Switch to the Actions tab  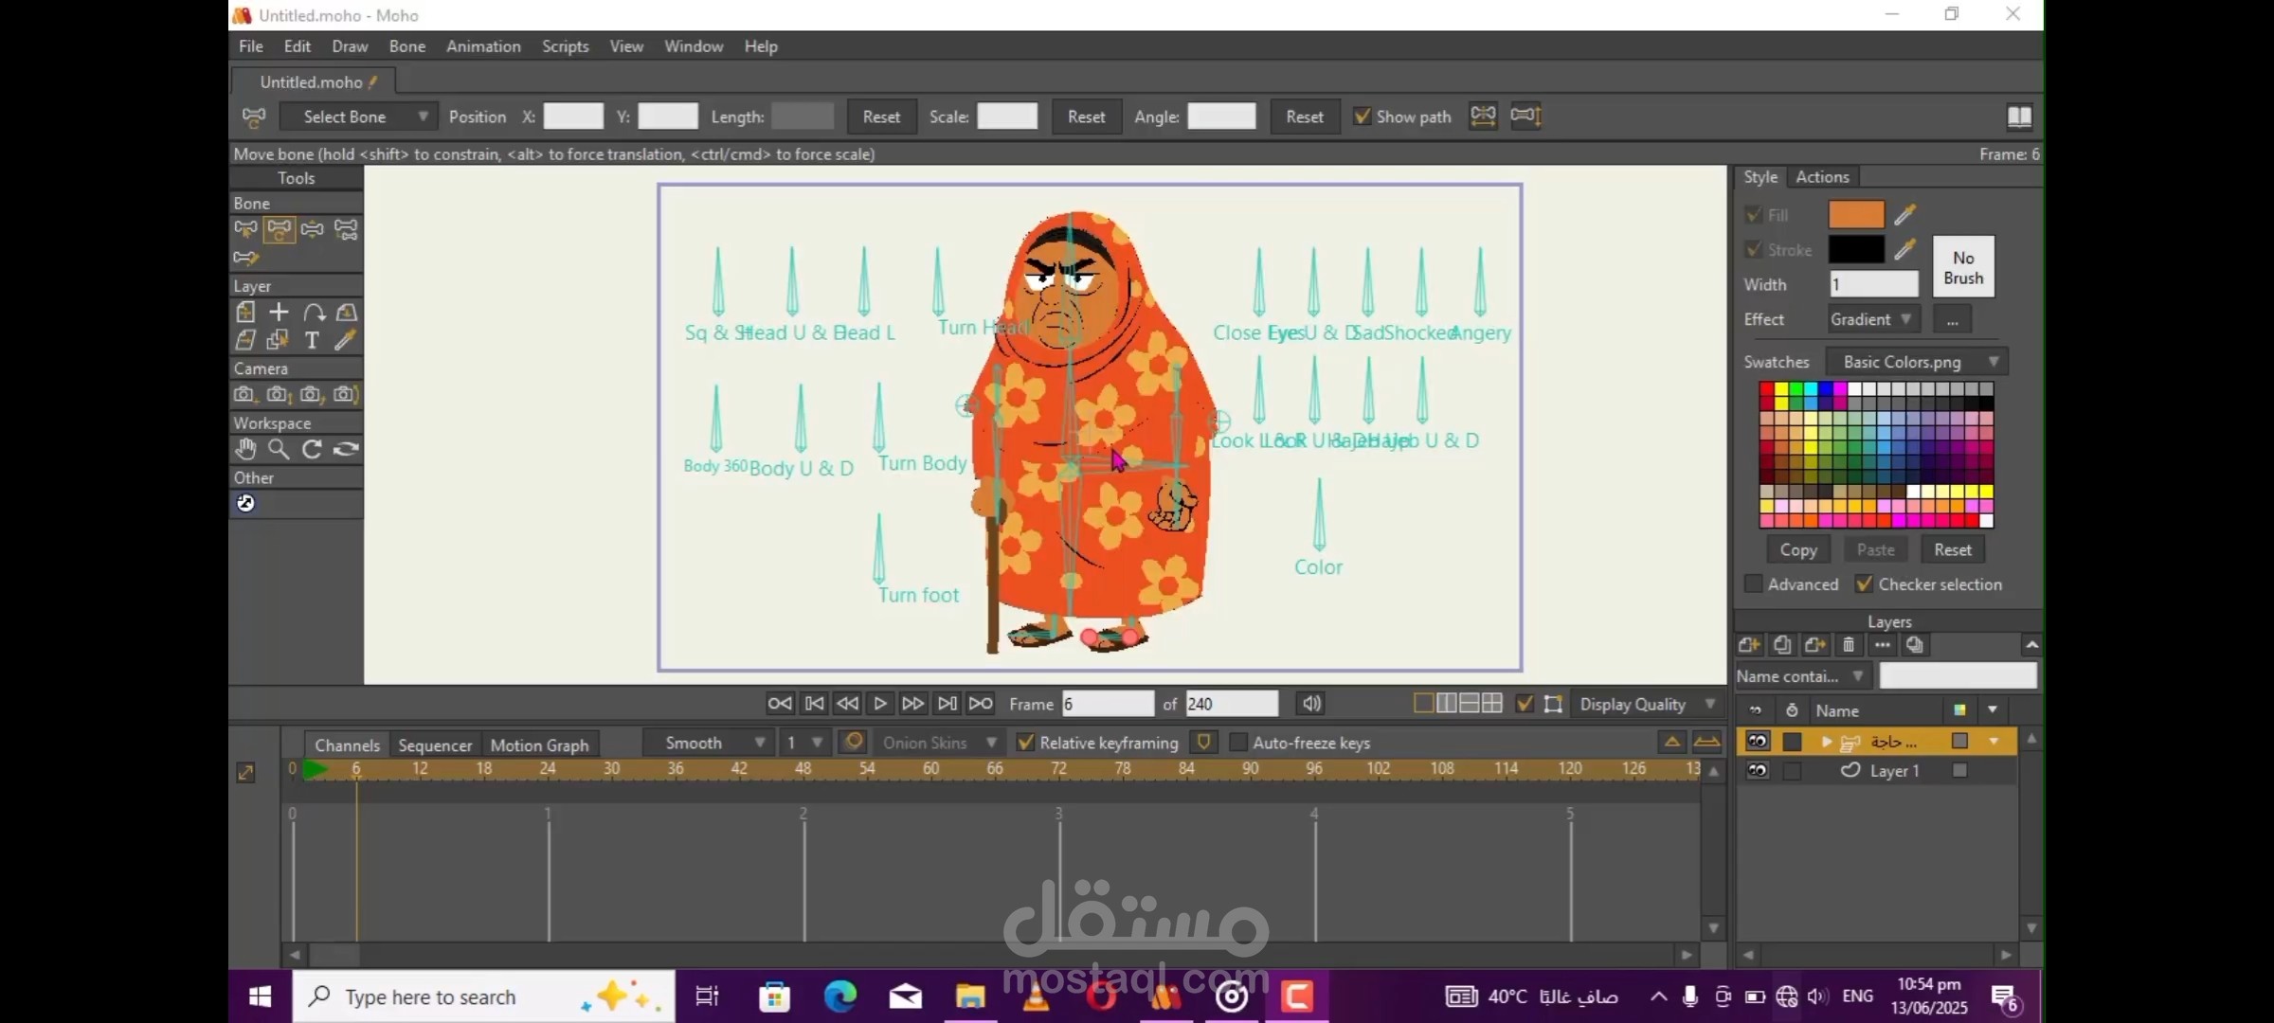tap(1822, 177)
